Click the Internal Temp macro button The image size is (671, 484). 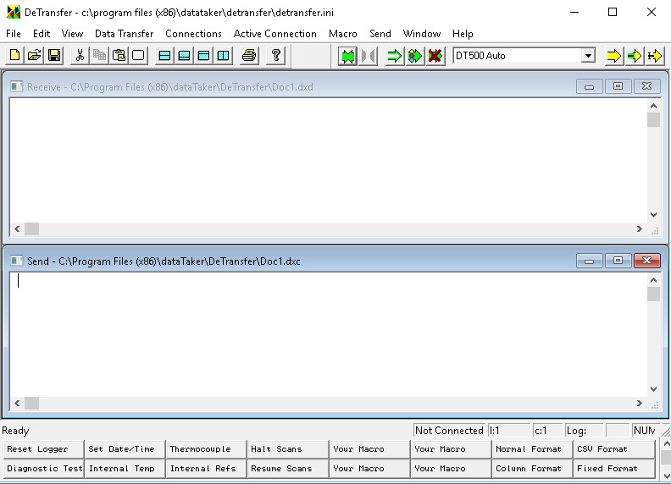[x=125, y=469]
